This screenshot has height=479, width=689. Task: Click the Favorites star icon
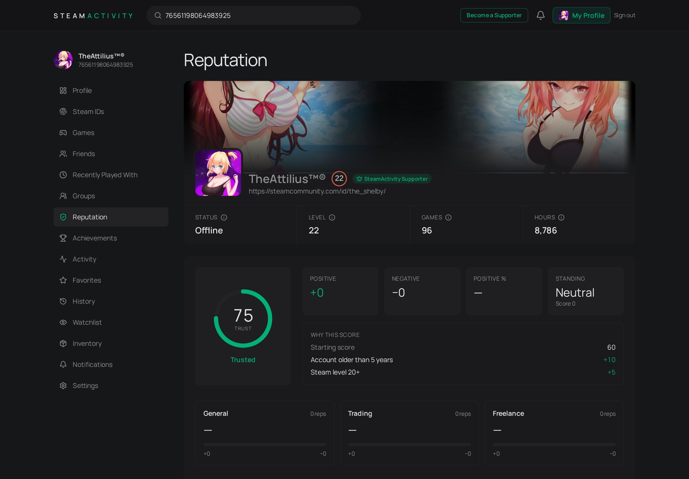pos(63,280)
